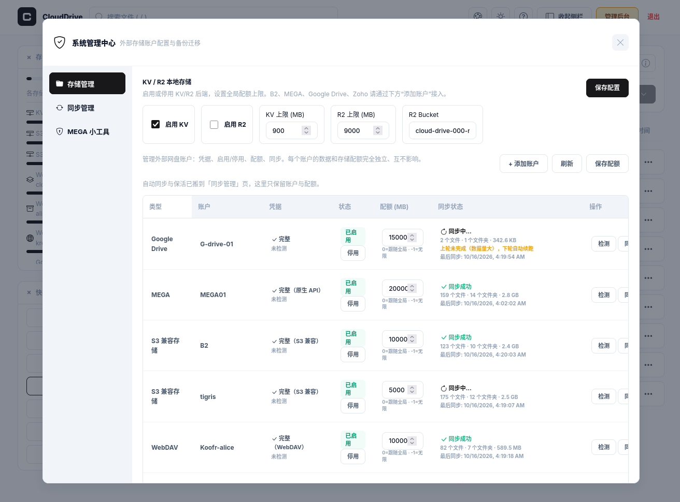Image resolution: width=680 pixels, height=502 pixels.
Task: Click the syncing spinner icon for G-drive-01
Action: coord(444,232)
